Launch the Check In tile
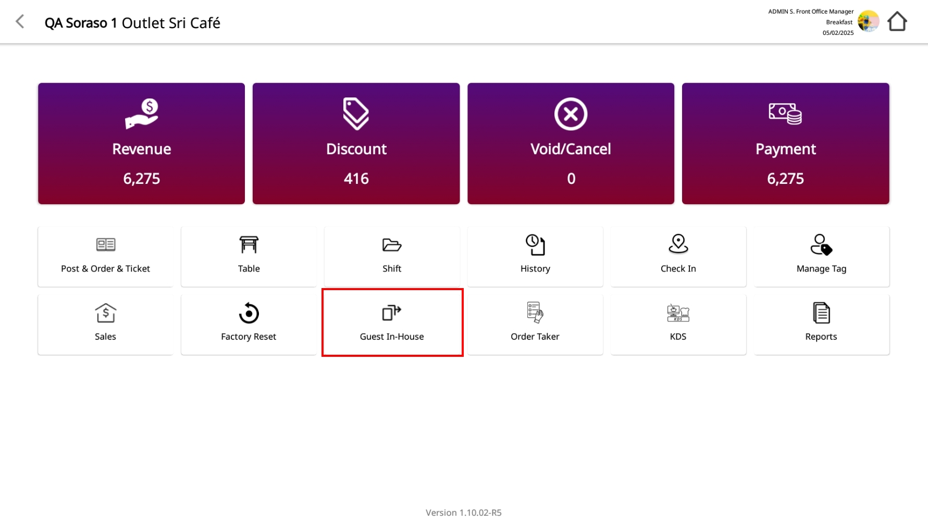The width and height of the screenshot is (928, 523). [x=678, y=256]
